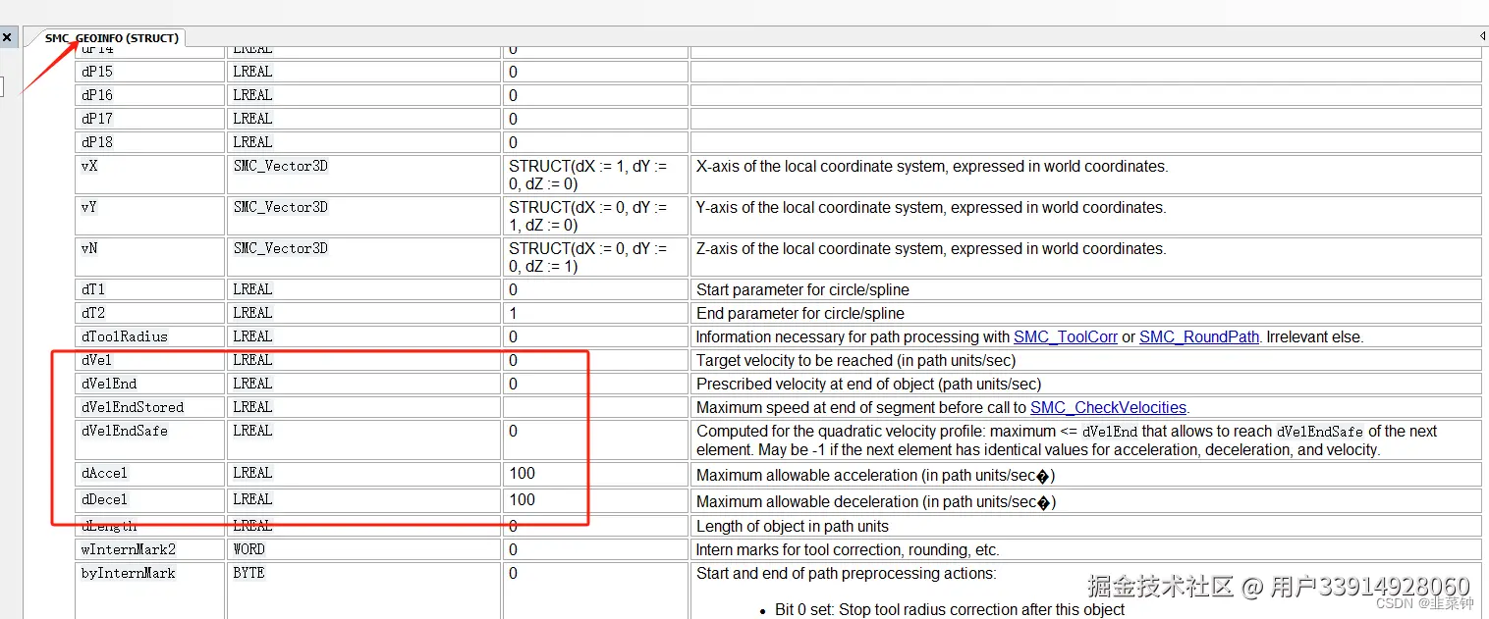Click 'Z-axis of the local coordinate system' comment
This screenshot has width=1489, height=619.
pos(931,248)
